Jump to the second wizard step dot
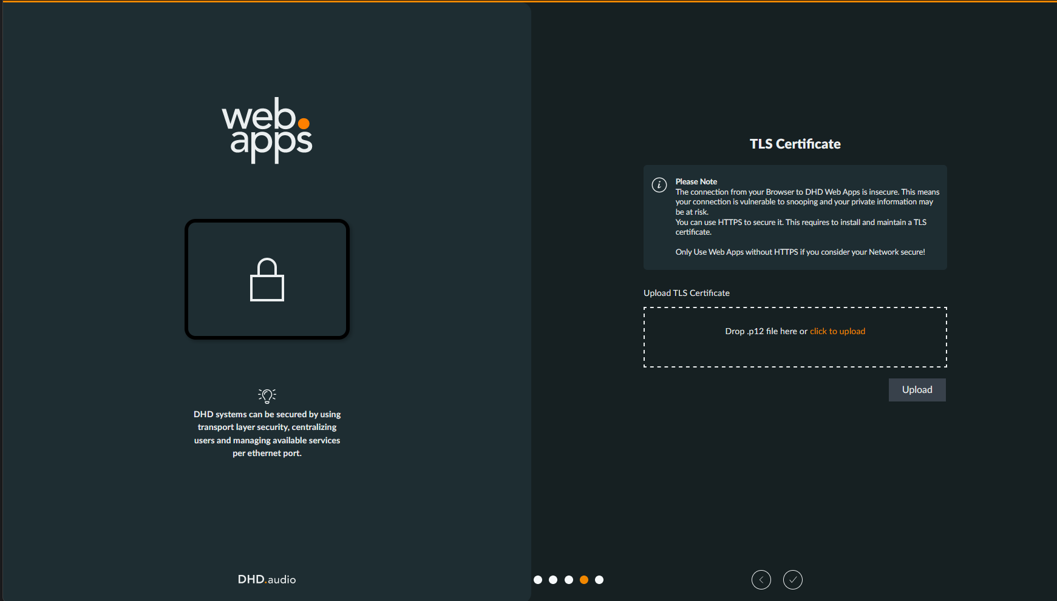This screenshot has height=601, width=1057. 553,580
